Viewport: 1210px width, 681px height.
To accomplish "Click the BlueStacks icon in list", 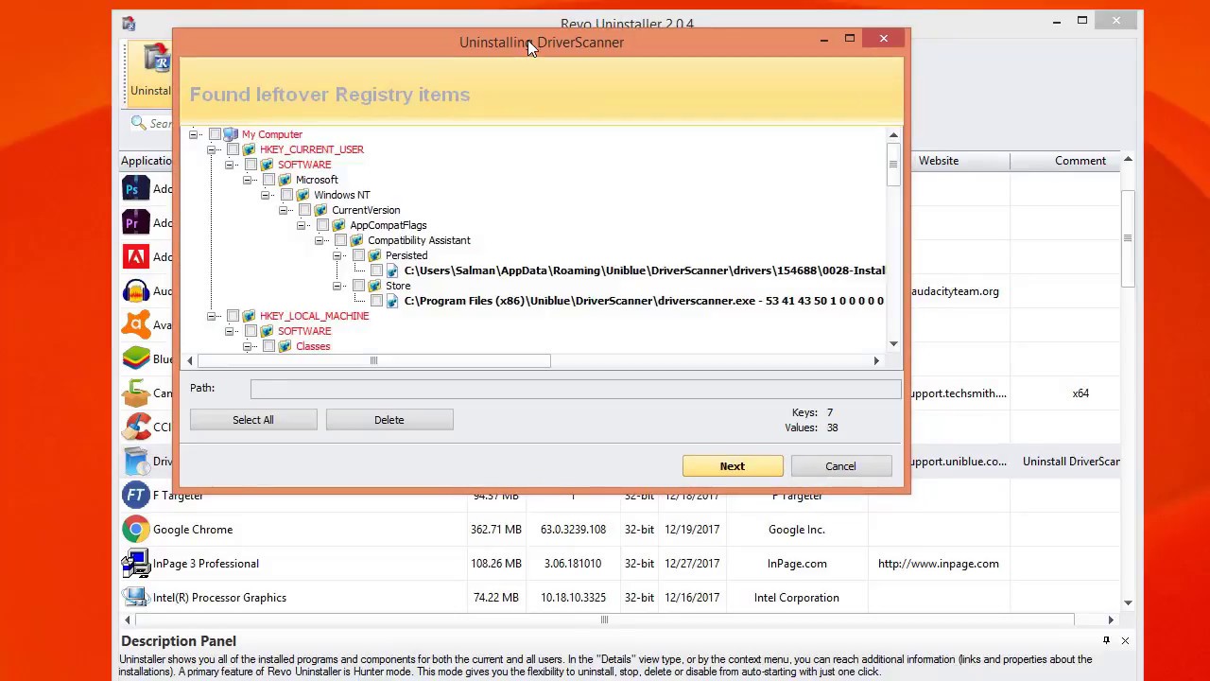I will point(136,358).
